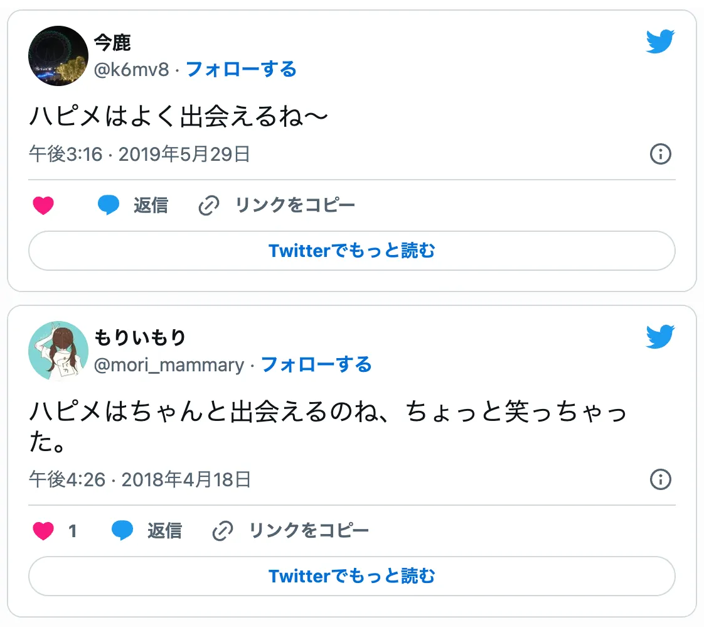The width and height of the screenshot is (704, 627).
Task: Unlike もりいもり's tweet via the heart
Action: (x=44, y=530)
